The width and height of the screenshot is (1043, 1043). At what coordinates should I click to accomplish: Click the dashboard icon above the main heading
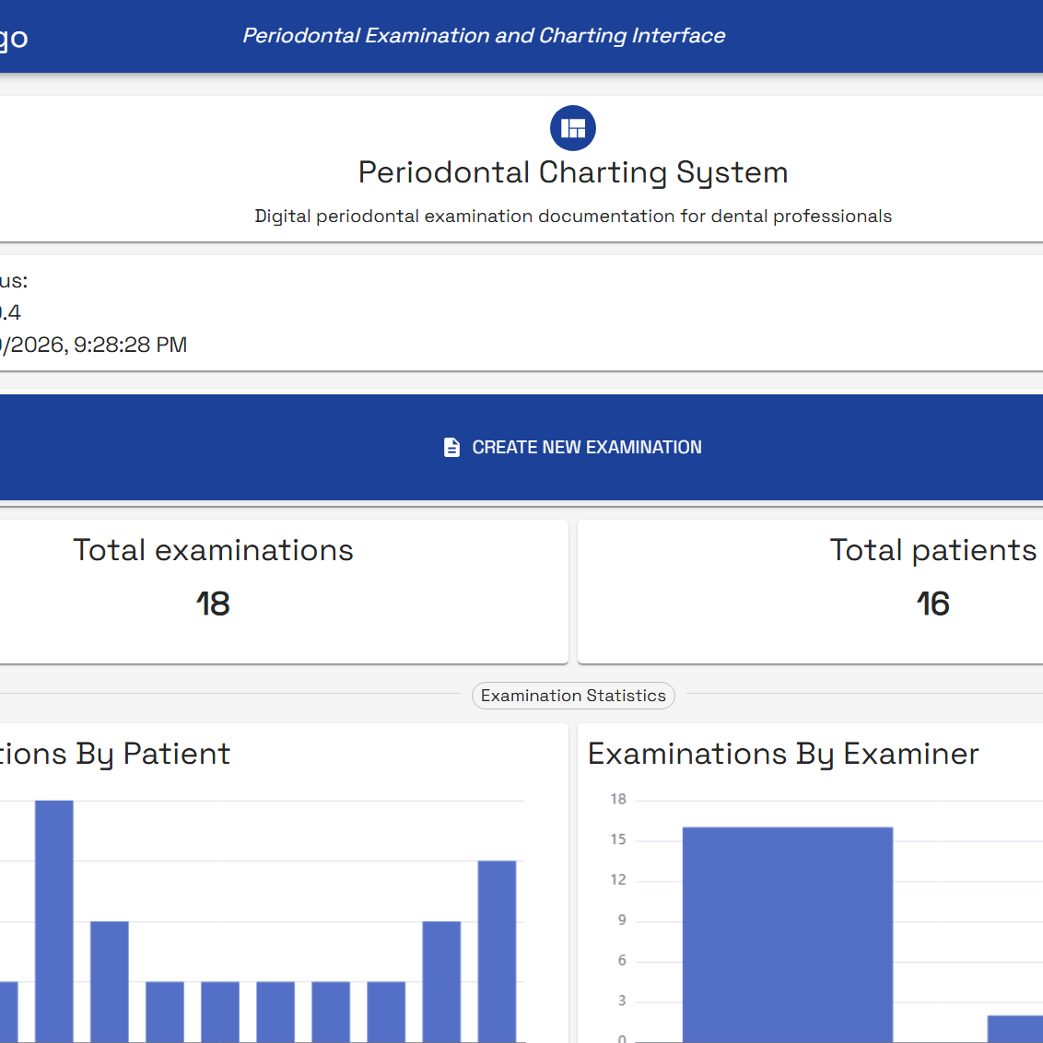573,128
